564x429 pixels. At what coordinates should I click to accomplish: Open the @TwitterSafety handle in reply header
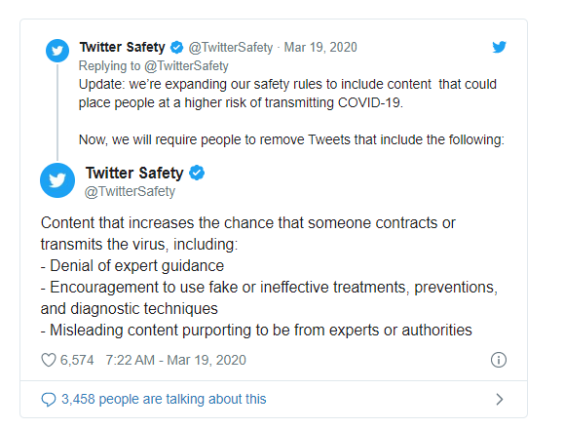pos(231,47)
